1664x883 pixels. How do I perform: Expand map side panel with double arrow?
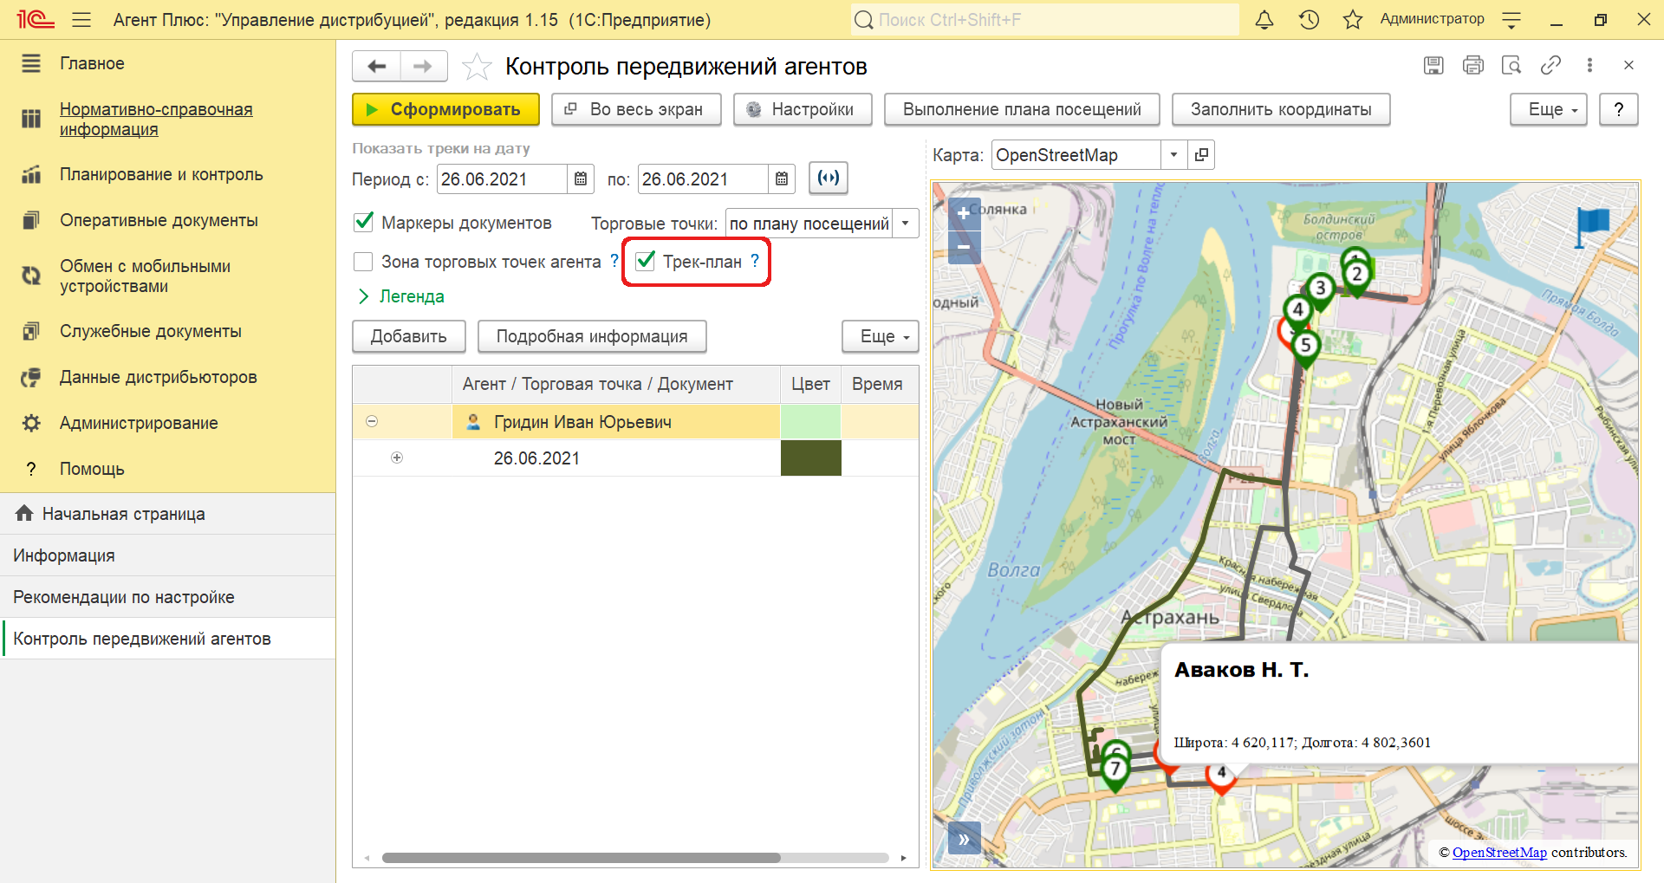964,838
